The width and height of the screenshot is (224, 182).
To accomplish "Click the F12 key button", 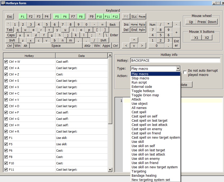I will tap(115, 17).
